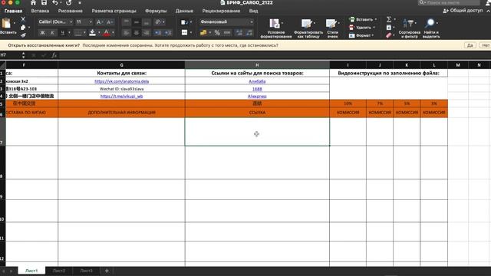The height and width of the screenshot is (276, 491).
Task: Open the fill color dropdown arrow
Action: 99,32
